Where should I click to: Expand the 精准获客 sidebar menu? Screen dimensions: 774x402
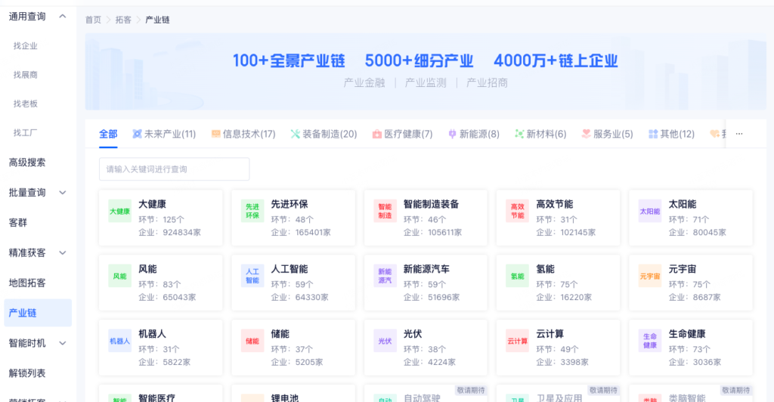pos(63,253)
